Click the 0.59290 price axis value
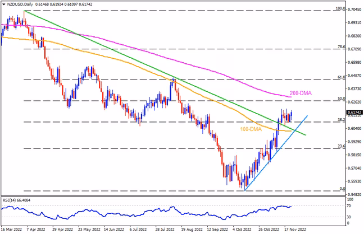364x234 pixels. pyautogui.click(x=354, y=142)
